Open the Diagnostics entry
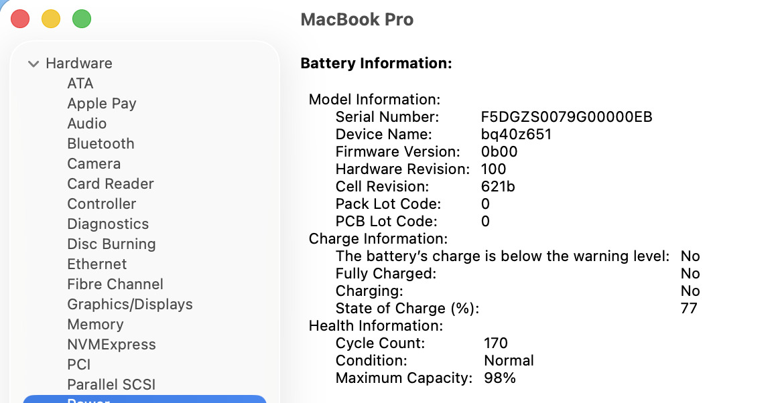 pyautogui.click(x=108, y=224)
